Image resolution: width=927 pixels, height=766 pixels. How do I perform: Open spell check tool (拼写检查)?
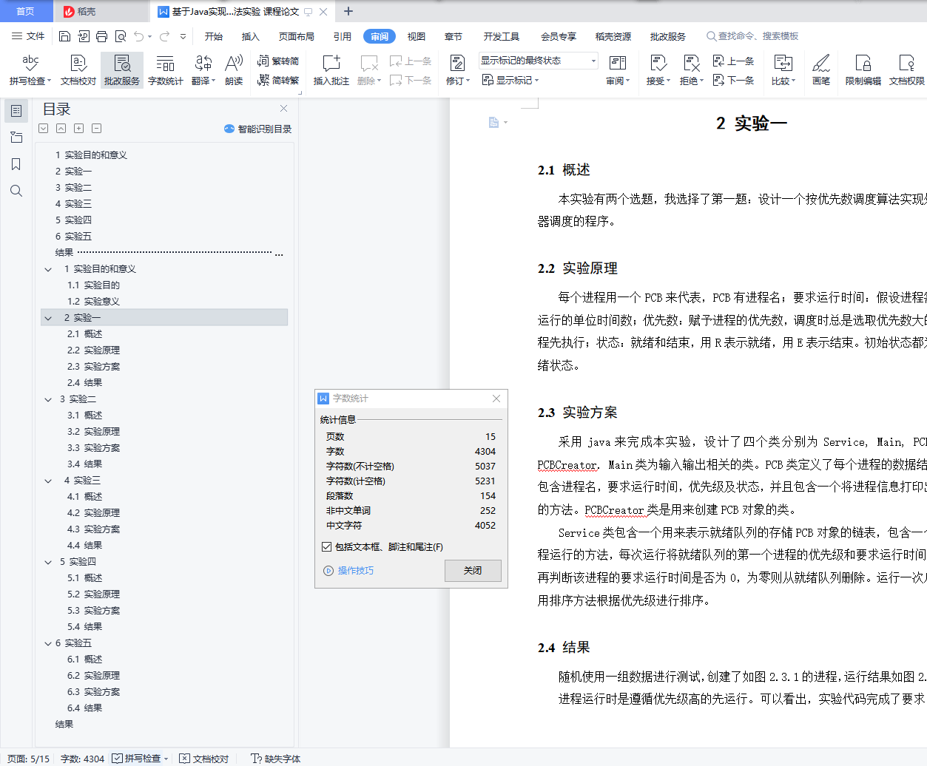(30, 70)
